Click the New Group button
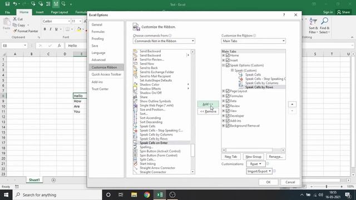This screenshot has width=356, height=200. 254,157
